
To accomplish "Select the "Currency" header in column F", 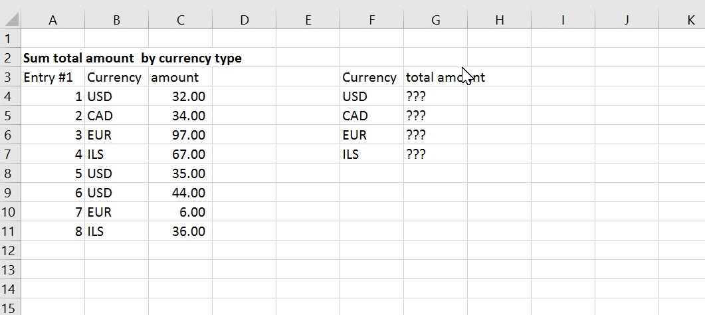I will [x=371, y=77].
